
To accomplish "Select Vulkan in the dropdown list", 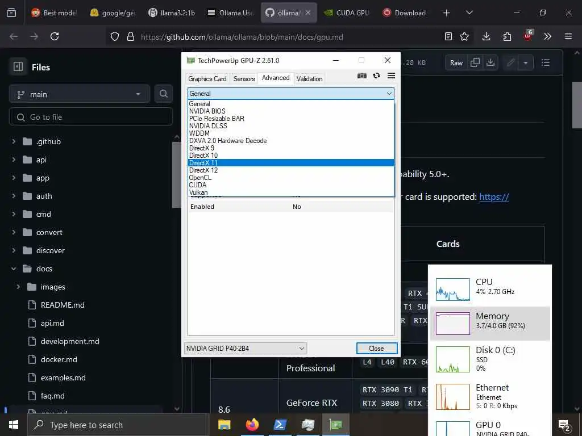I will pos(290,192).
